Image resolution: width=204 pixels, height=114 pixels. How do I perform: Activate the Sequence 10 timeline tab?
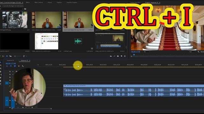24,60
